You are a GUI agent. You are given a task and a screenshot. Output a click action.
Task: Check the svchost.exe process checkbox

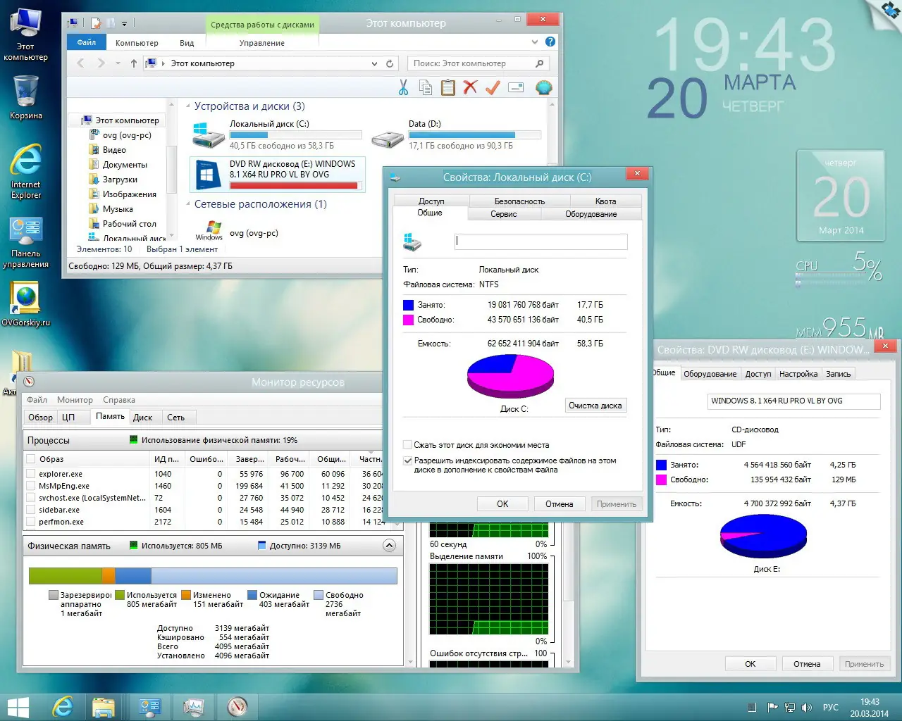[31, 498]
